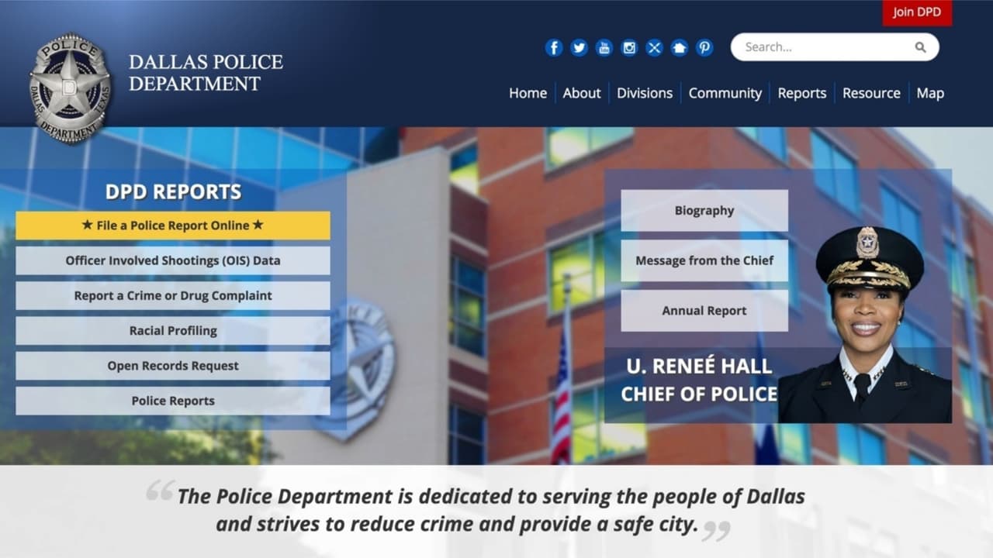Open the Instagram icon

(x=629, y=47)
